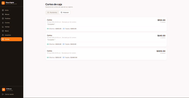Image resolution: width=189 pixels, height=98 pixels.
Task: Click the Pendientes tab people icon
Action: (48, 12)
